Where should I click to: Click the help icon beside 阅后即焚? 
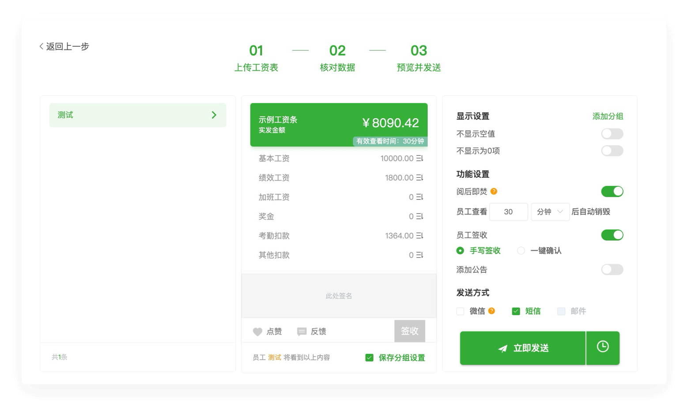click(494, 191)
